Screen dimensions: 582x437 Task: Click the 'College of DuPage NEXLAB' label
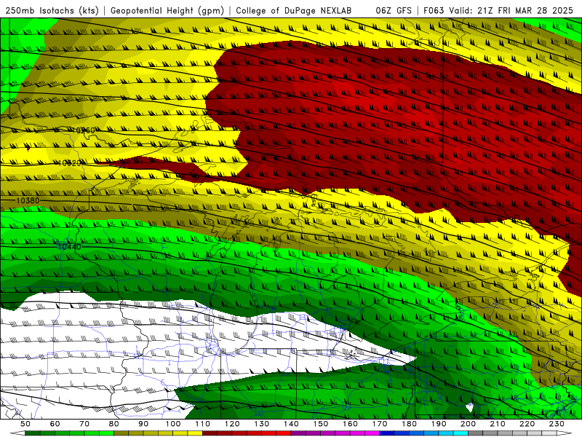click(293, 11)
